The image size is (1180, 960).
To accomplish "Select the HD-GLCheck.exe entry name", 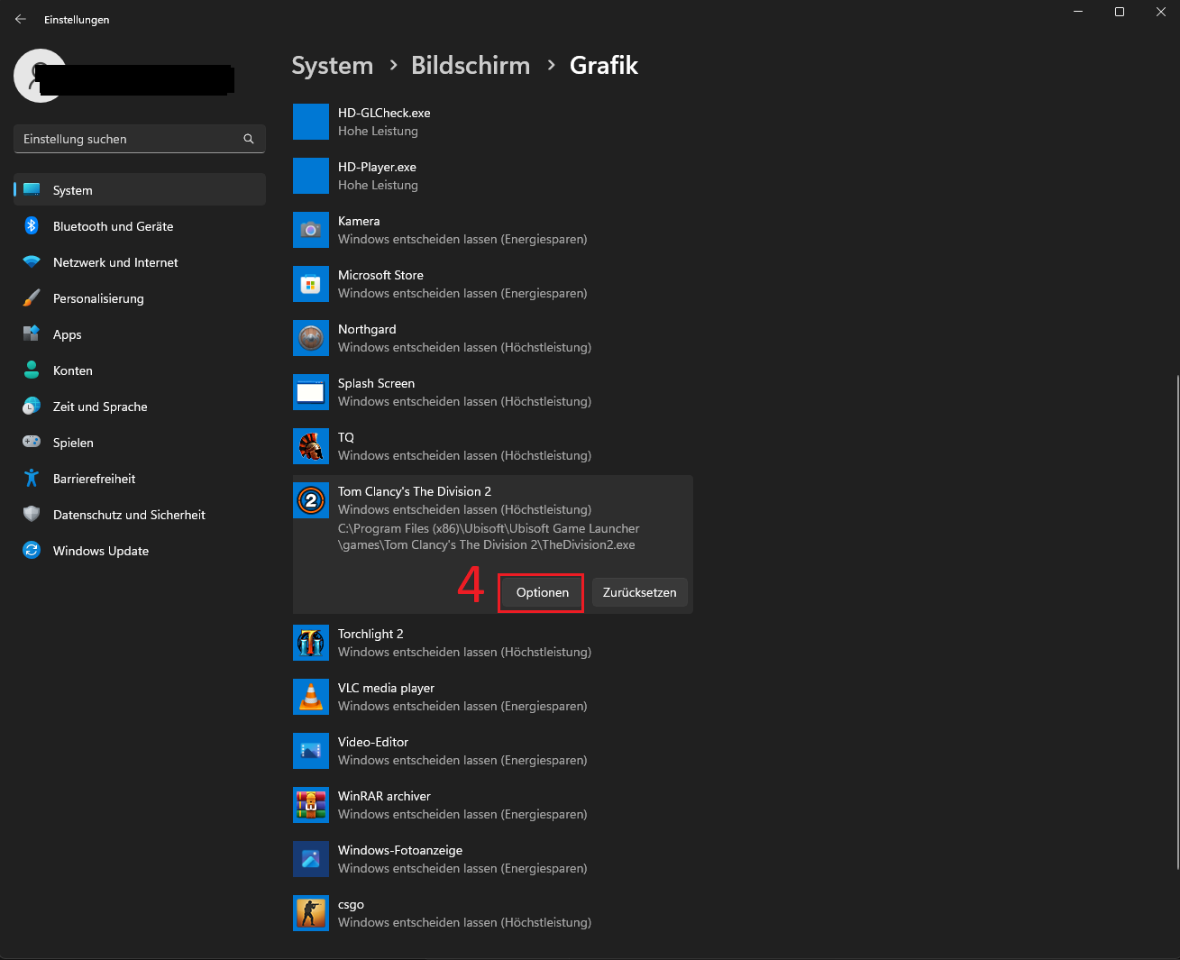I will click(384, 113).
